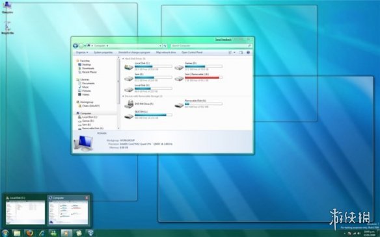This screenshot has height=237, width=380.
Task: Click the refresh button beside address bar
Action: tap(165, 45)
